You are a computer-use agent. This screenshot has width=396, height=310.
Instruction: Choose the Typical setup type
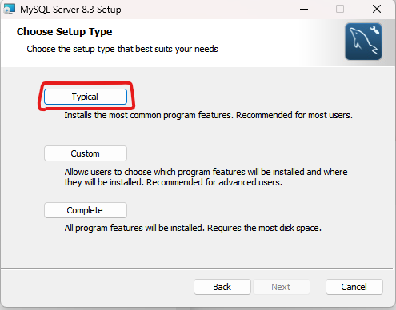86,97
